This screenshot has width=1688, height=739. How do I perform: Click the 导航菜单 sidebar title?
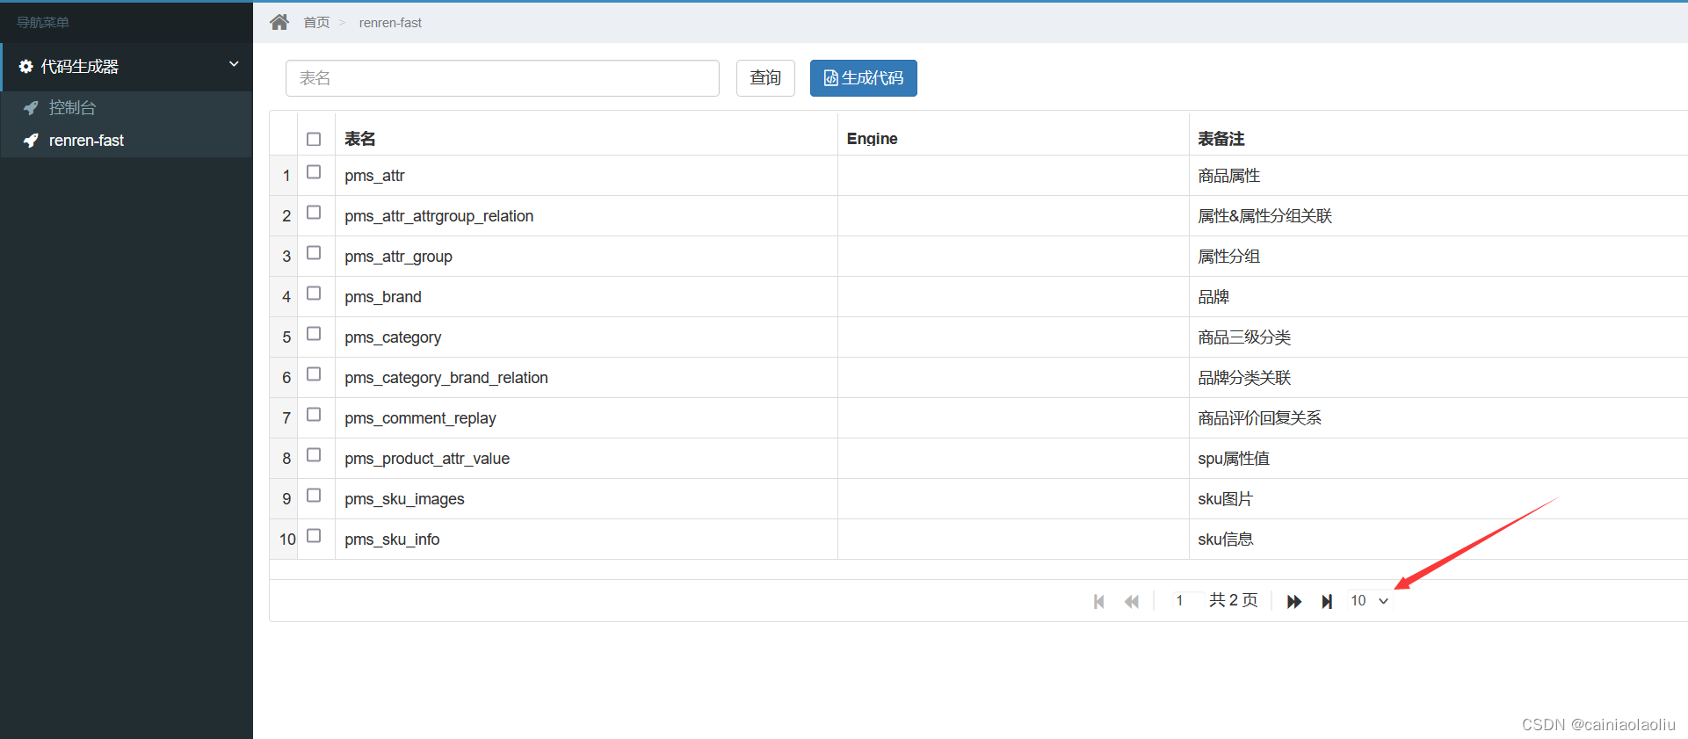[x=43, y=22]
